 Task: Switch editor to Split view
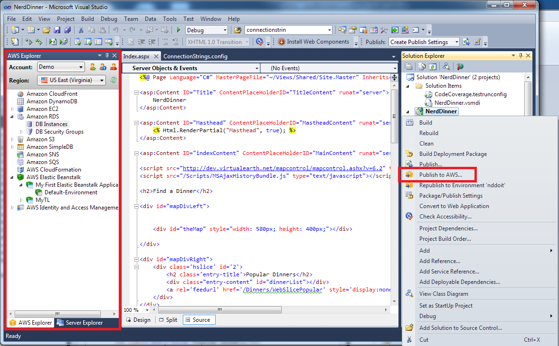pyautogui.click(x=168, y=320)
